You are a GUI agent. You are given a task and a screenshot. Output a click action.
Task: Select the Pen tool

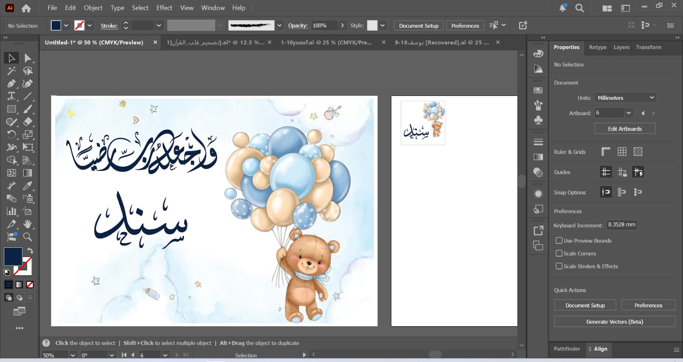[12, 84]
